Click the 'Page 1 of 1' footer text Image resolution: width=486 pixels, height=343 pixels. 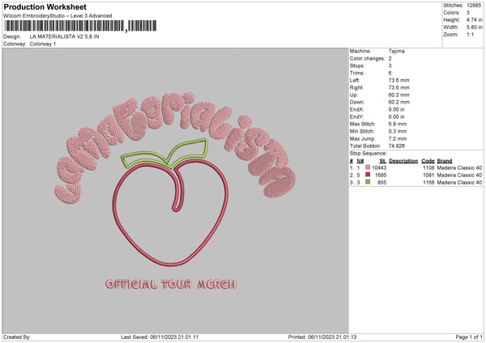[469, 337]
